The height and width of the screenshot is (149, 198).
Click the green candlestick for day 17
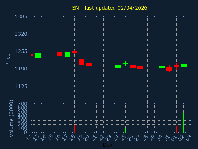(x=67, y=55)
